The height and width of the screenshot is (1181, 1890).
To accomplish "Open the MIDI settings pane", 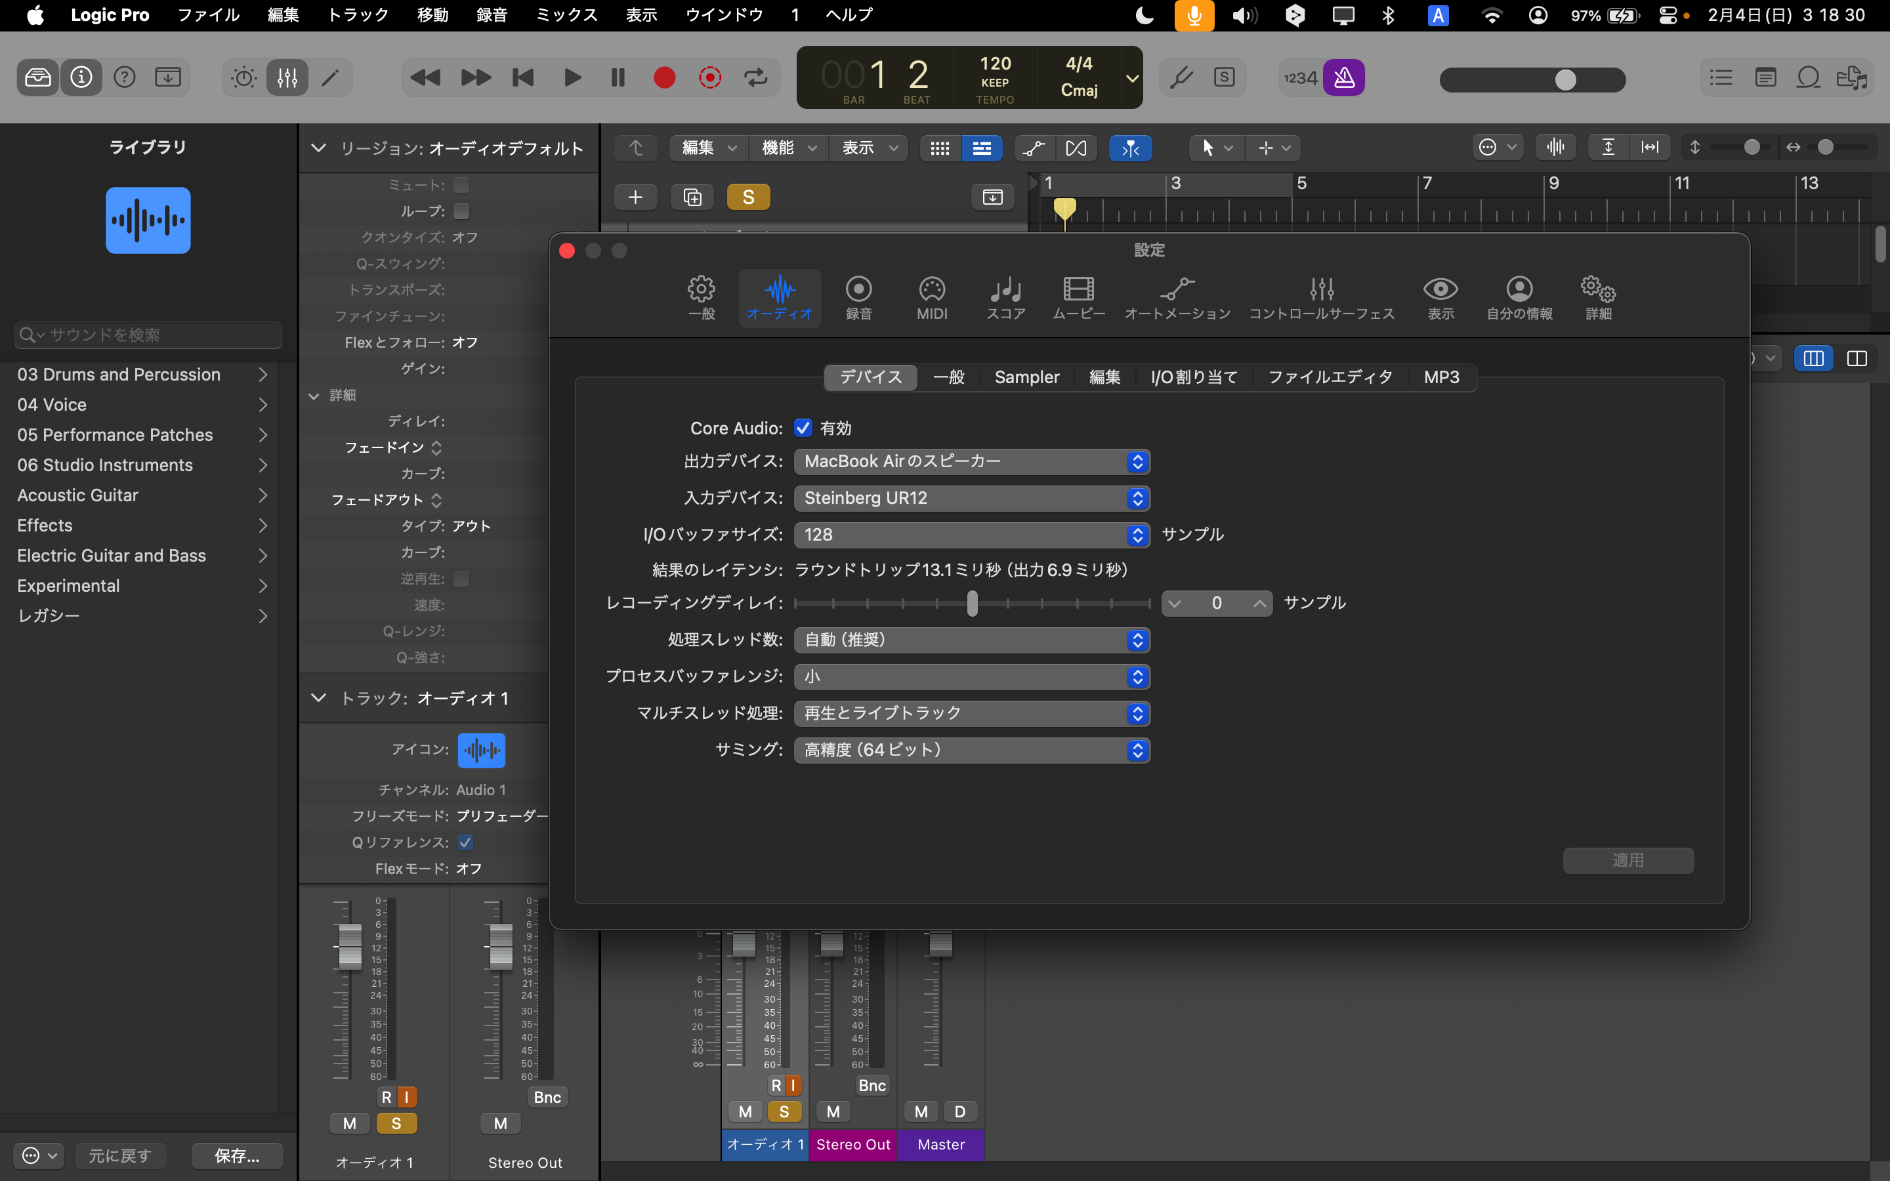I will click(x=932, y=298).
